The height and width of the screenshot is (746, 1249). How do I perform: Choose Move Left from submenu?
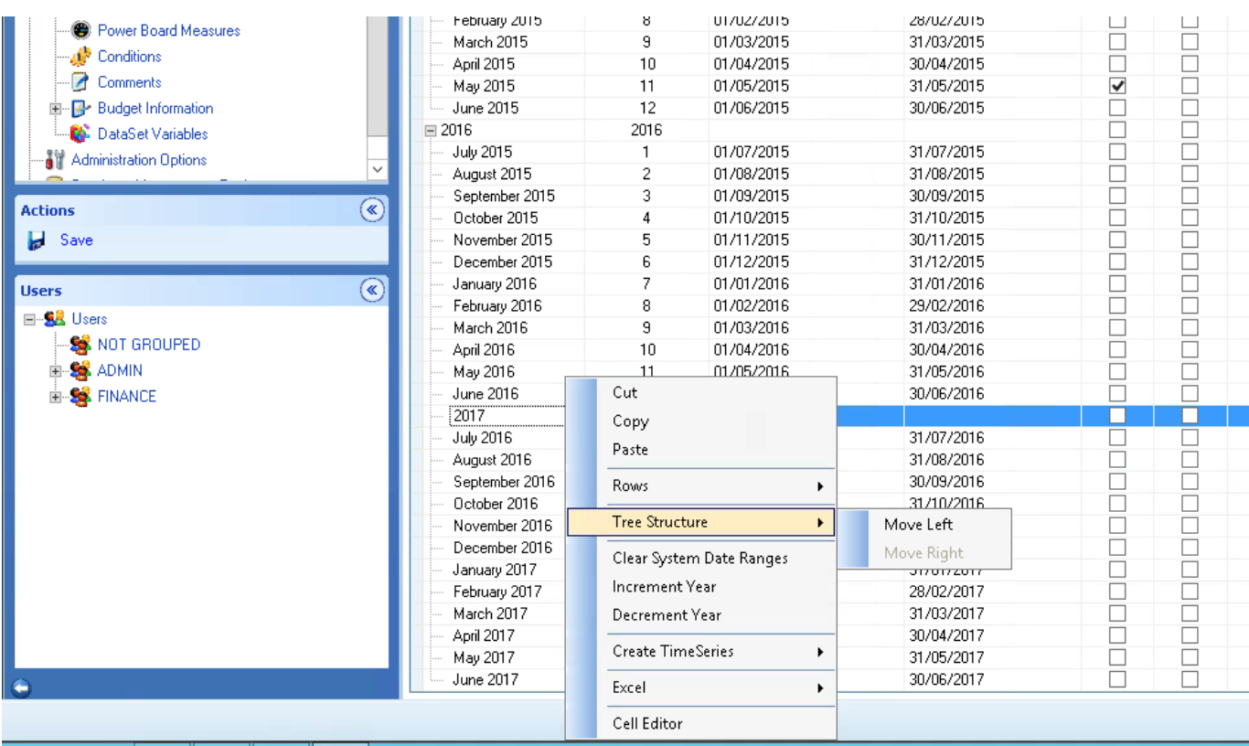tap(918, 525)
